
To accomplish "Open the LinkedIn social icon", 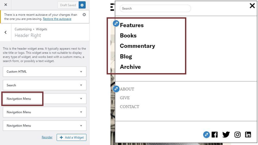I will 248,134.
